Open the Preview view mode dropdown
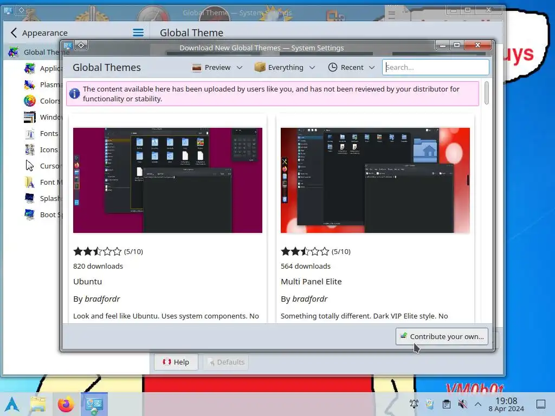The height and width of the screenshot is (416, 555). [x=217, y=67]
